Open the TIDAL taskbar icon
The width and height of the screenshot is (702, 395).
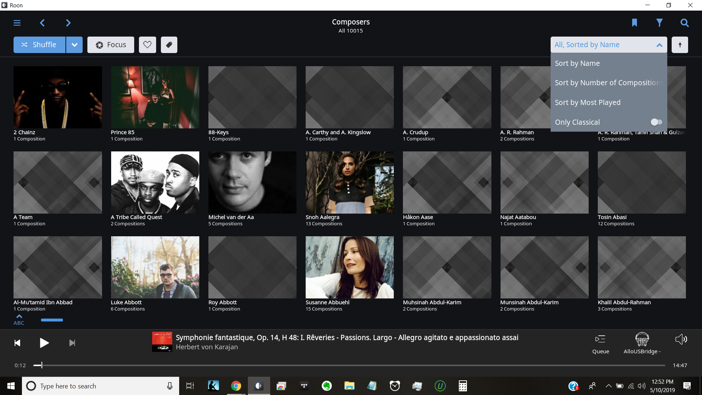[x=304, y=386]
